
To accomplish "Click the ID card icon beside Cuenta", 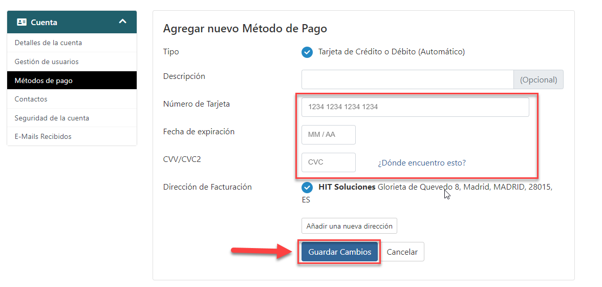I will [x=22, y=22].
